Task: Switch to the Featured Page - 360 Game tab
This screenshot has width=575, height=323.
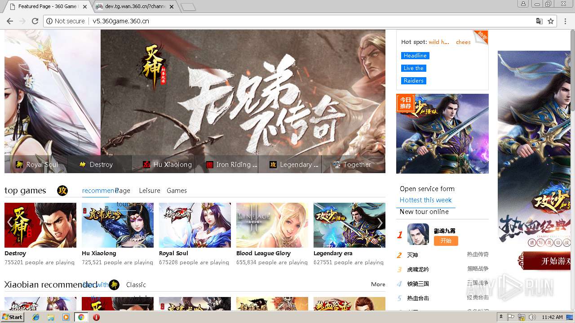Action: tap(47, 6)
